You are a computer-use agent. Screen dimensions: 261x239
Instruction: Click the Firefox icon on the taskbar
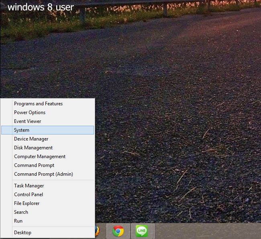pos(98,231)
